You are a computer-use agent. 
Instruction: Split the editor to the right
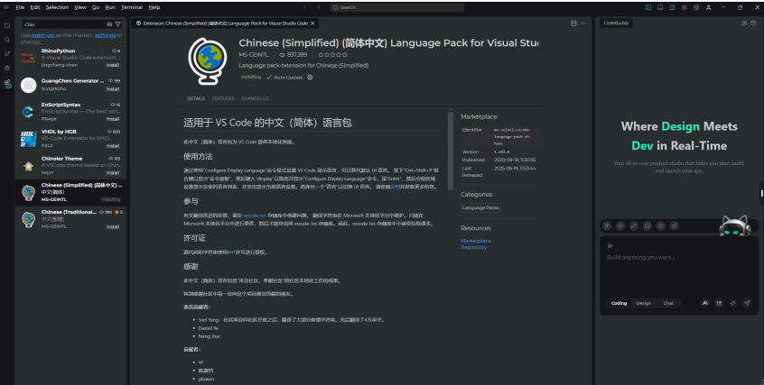pos(574,23)
